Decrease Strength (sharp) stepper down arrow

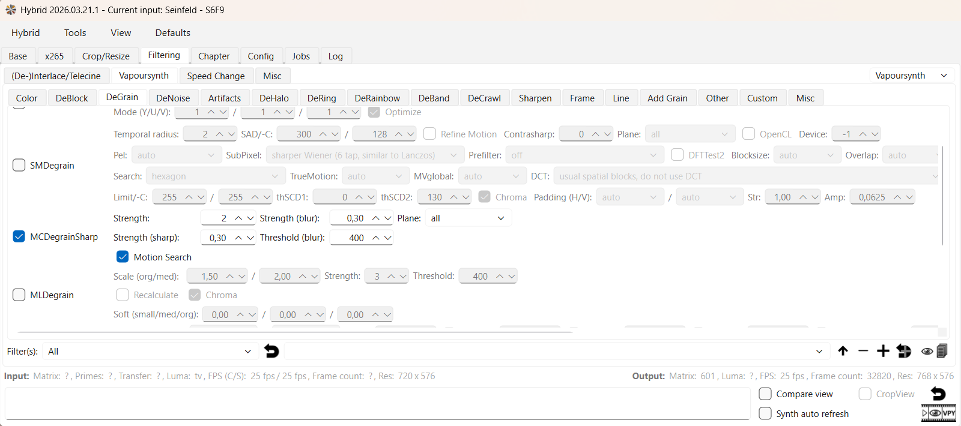(250, 238)
